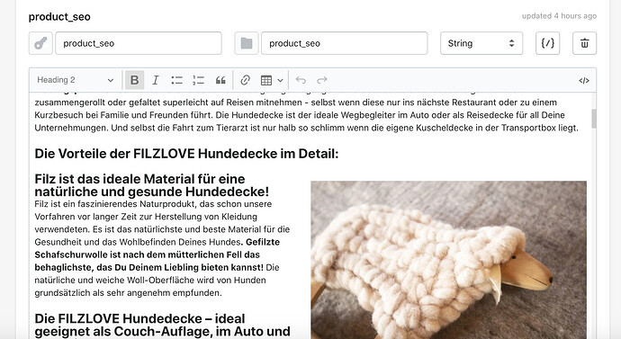The image size is (621, 339).
Task: Apply block quote formatting
Action: pyautogui.click(x=220, y=80)
